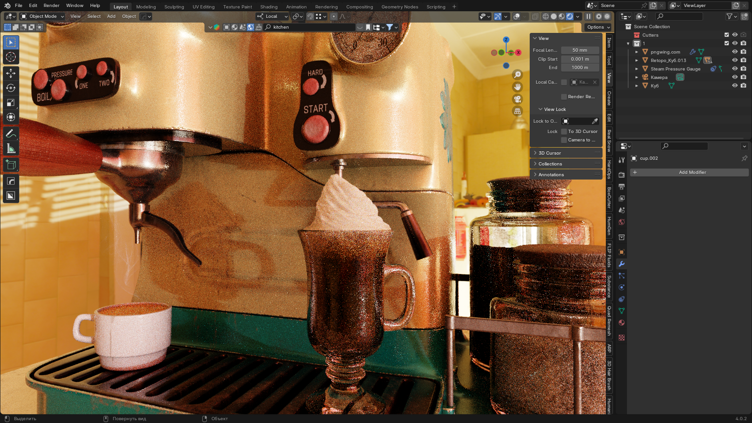Screen dimensions: 752x423
Task: Hide the pngwing.com object in outliner
Action: point(735,52)
